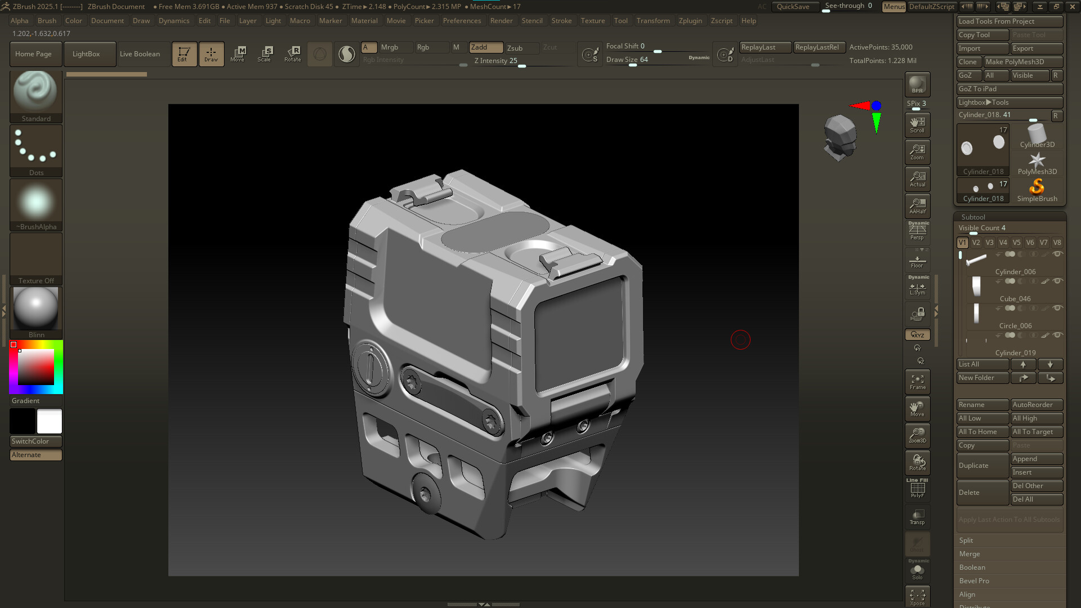
Task: Activate Solo mode in the right shelf
Action: (x=917, y=570)
